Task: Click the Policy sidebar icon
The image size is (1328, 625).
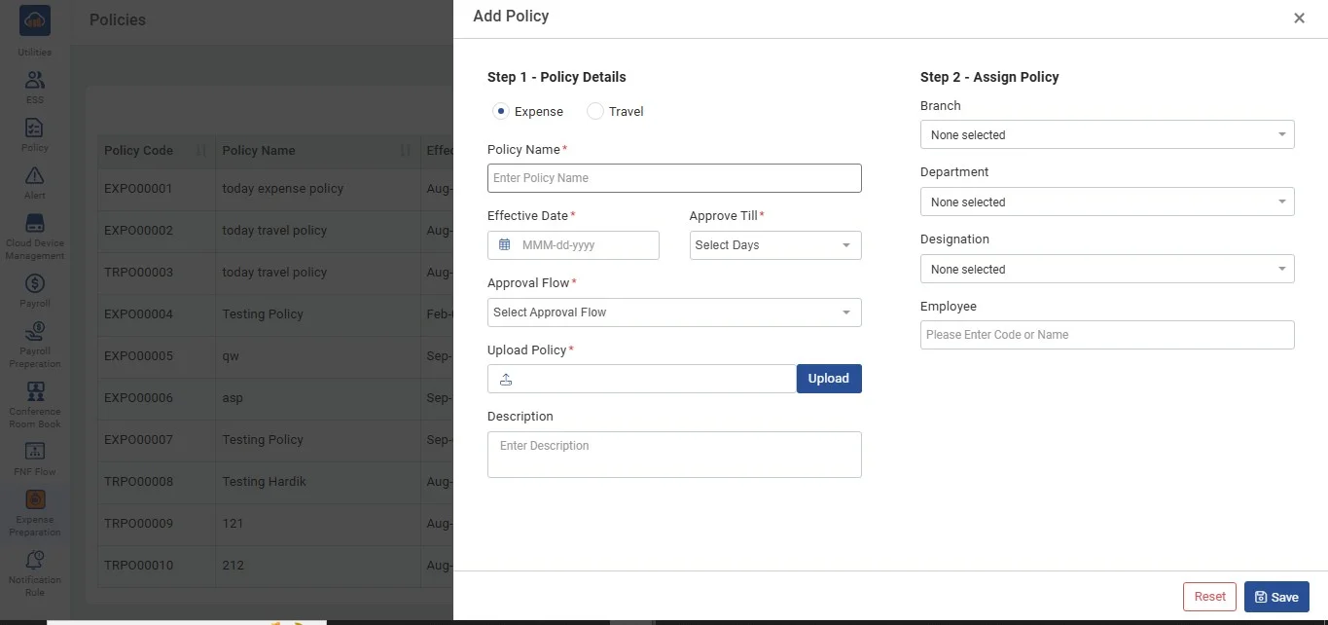Action: pyautogui.click(x=35, y=129)
